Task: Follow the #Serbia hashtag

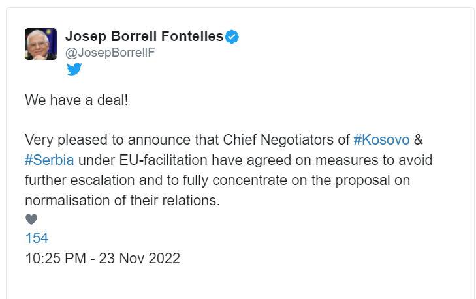Action: point(50,160)
